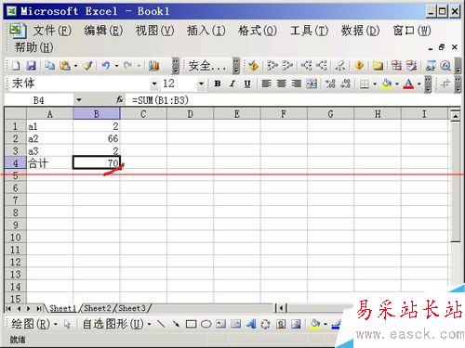Image resolution: width=465 pixels, height=348 pixels.
Task: Click the Copy icon in the standard toolbar
Action: pyautogui.click(x=49, y=66)
